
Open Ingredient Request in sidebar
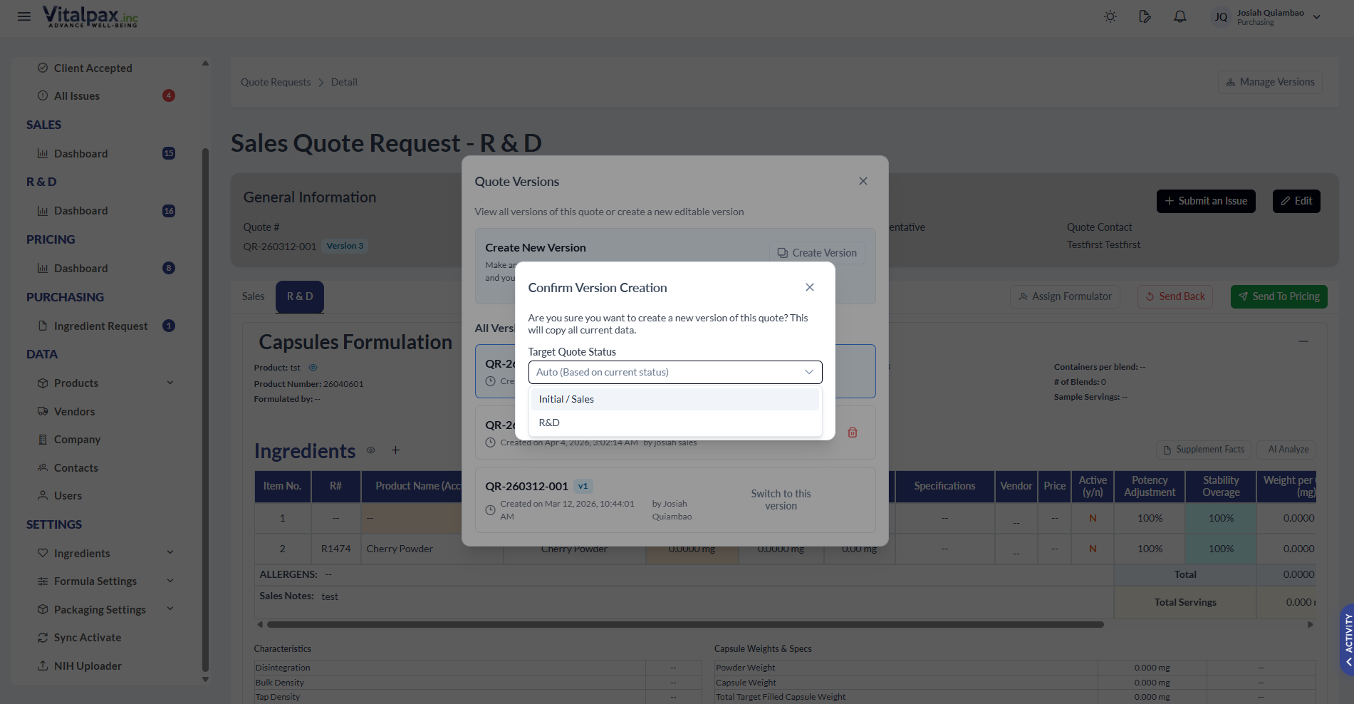tap(100, 326)
